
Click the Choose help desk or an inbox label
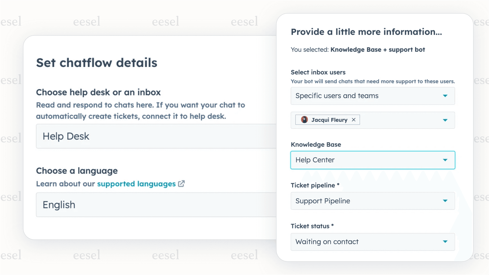pyautogui.click(x=98, y=92)
